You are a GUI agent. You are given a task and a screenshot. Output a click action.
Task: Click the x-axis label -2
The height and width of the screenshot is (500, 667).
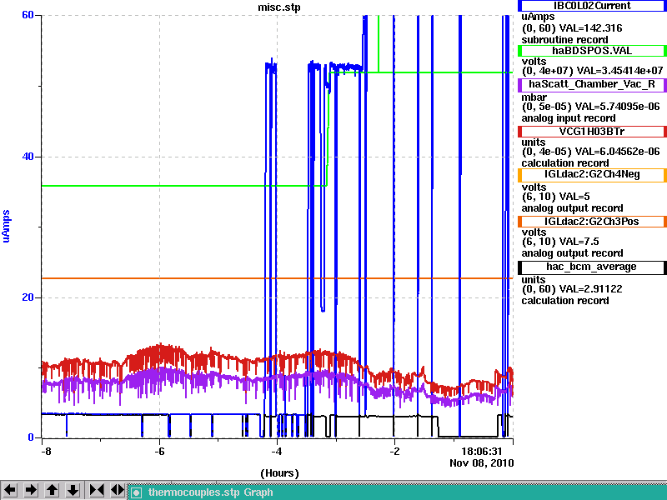(x=394, y=451)
